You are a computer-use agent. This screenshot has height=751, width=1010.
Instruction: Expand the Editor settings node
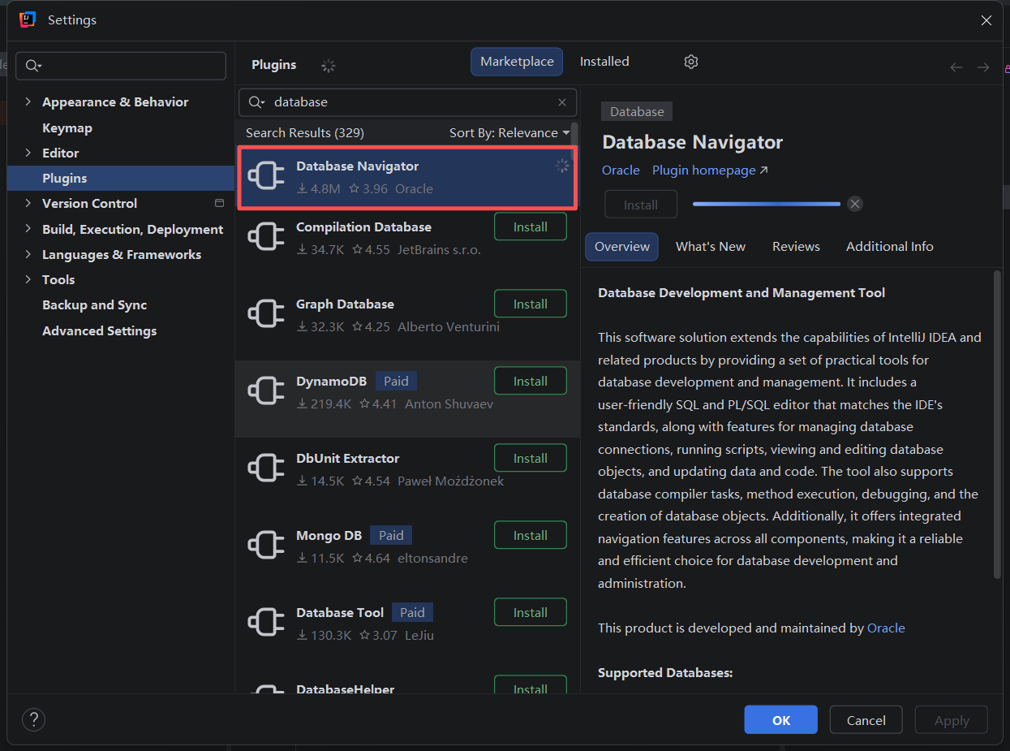click(28, 153)
